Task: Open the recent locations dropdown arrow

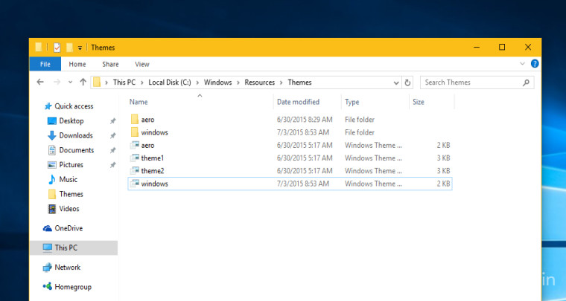Action: [70, 82]
